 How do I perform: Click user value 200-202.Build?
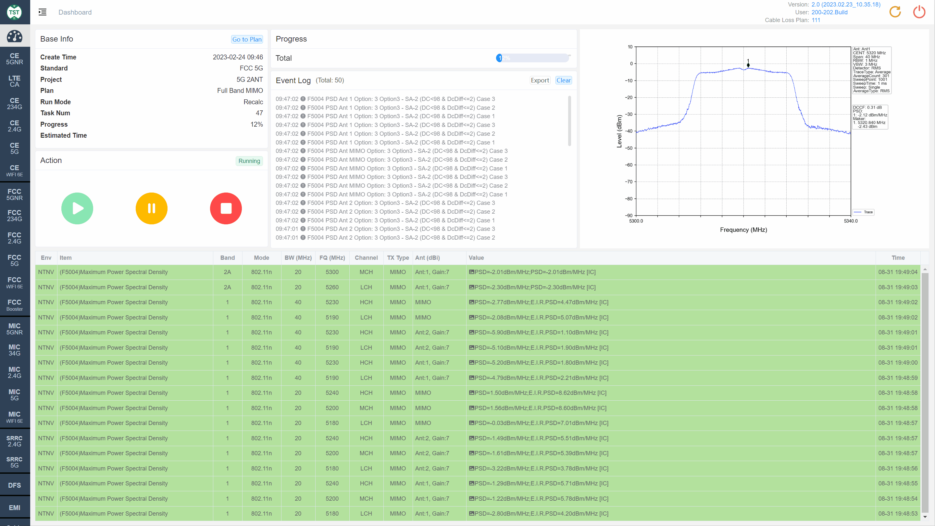829,12
